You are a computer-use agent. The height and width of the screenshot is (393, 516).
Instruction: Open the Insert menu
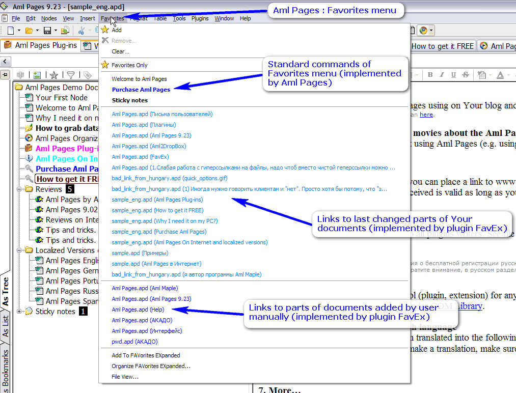click(x=88, y=18)
